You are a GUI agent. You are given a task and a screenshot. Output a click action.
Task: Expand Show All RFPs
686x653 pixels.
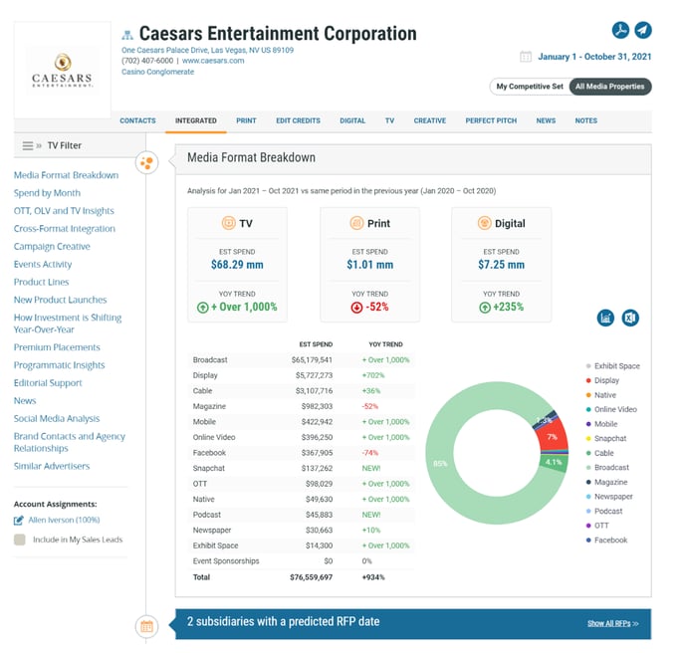pyautogui.click(x=612, y=623)
